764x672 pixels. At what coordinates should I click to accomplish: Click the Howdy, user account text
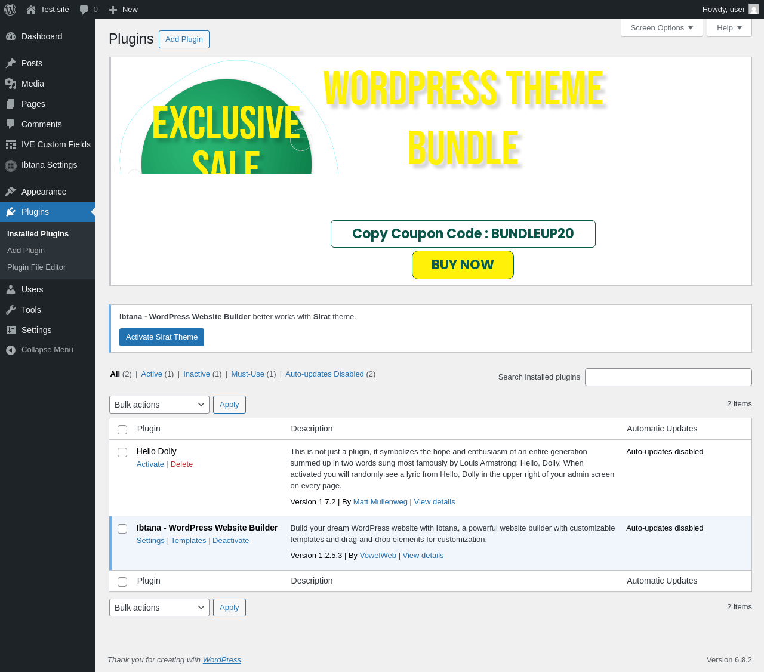coord(723,10)
